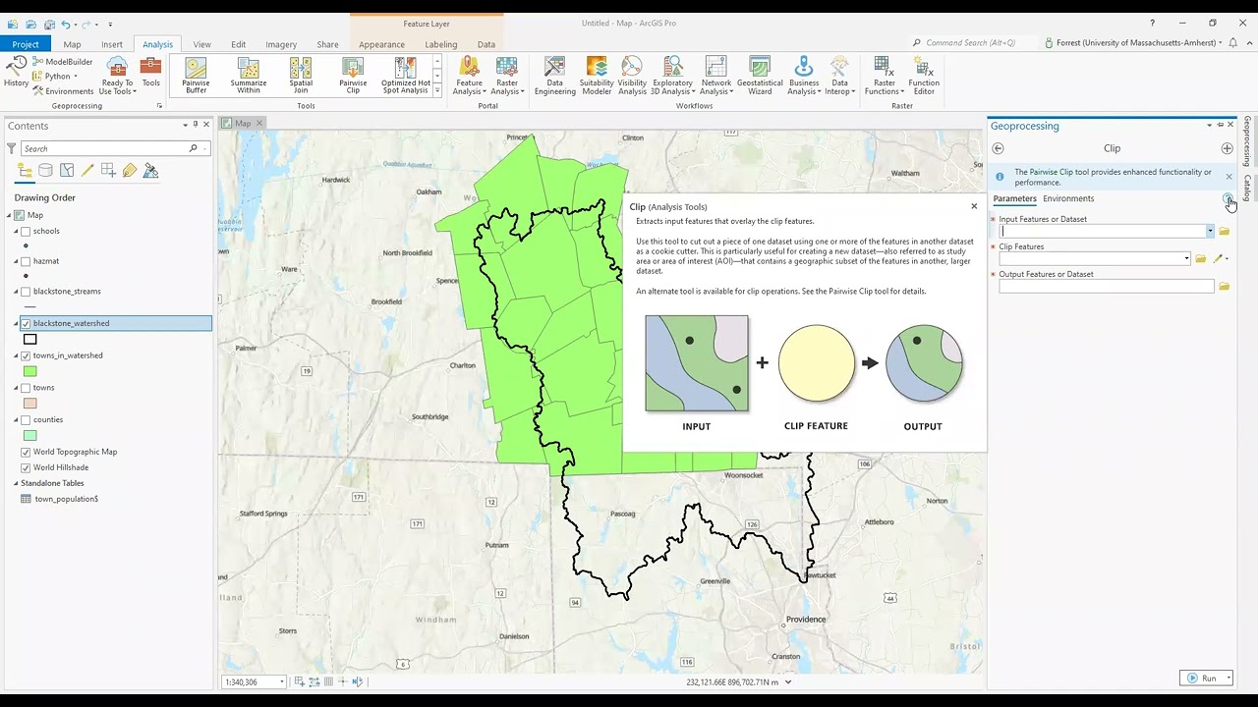Run the Clip tool
Screen dimensions: 1258x707
click(1203, 678)
